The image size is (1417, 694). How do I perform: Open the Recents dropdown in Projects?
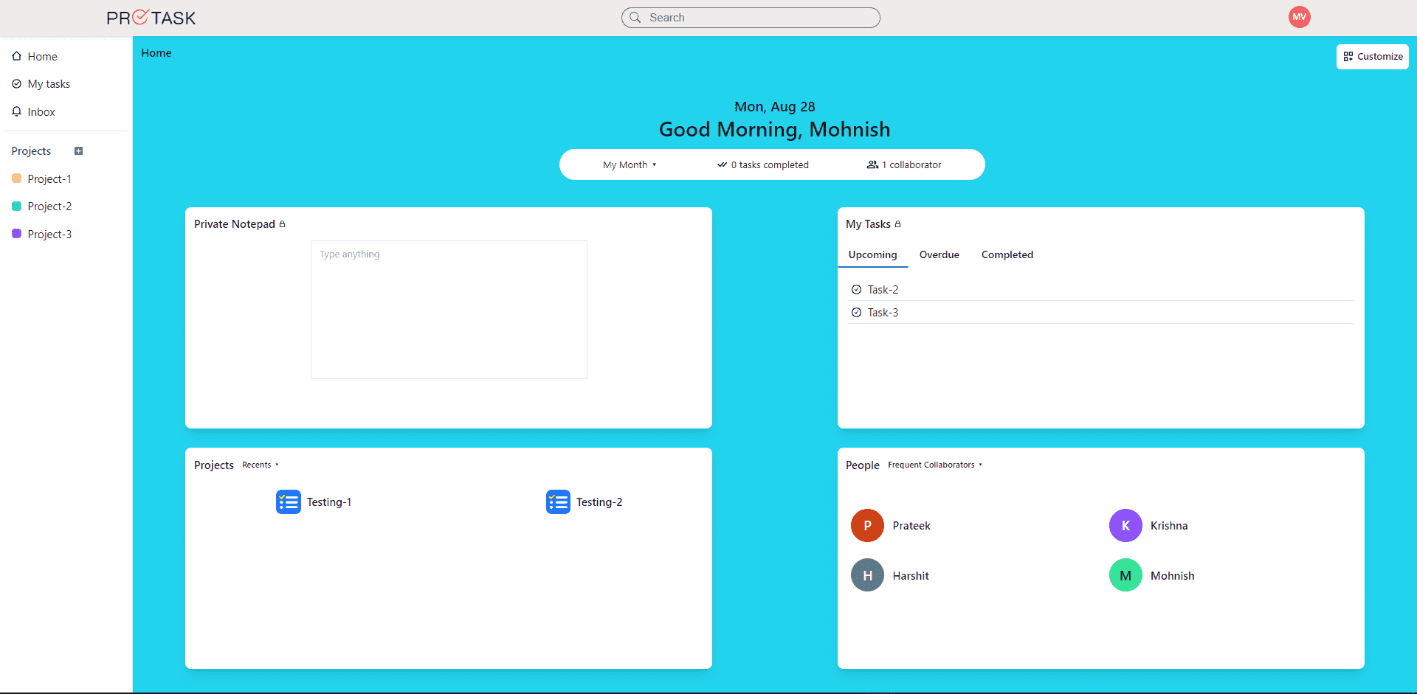pyautogui.click(x=259, y=465)
